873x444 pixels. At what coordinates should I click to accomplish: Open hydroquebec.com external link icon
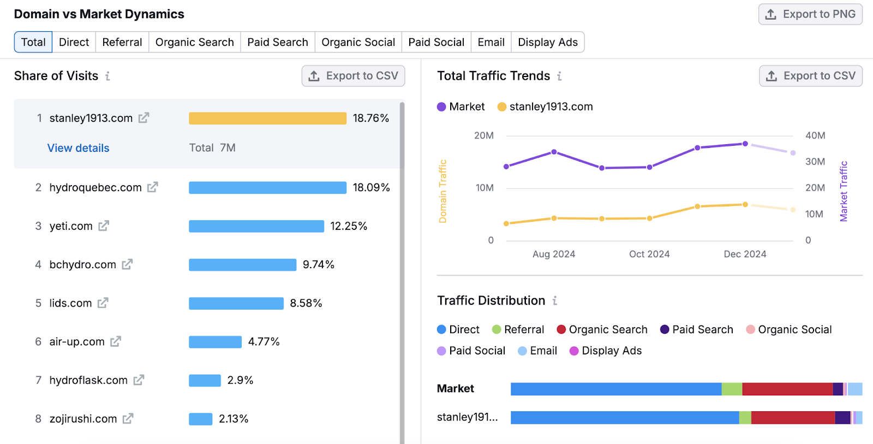click(153, 187)
